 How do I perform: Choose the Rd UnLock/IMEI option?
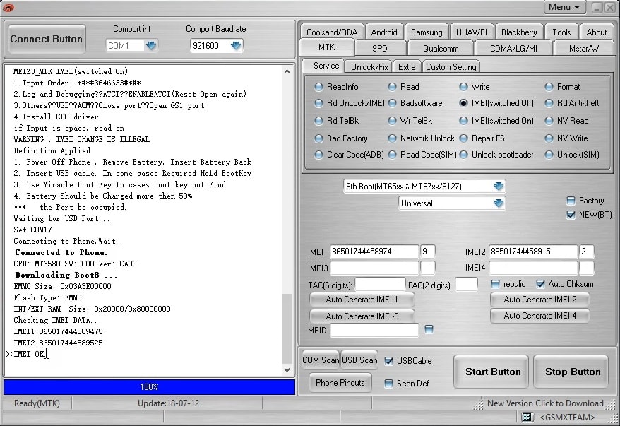(x=350, y=103)
